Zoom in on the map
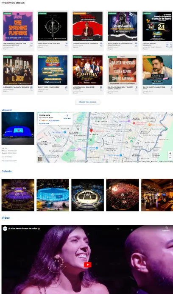 170,153
